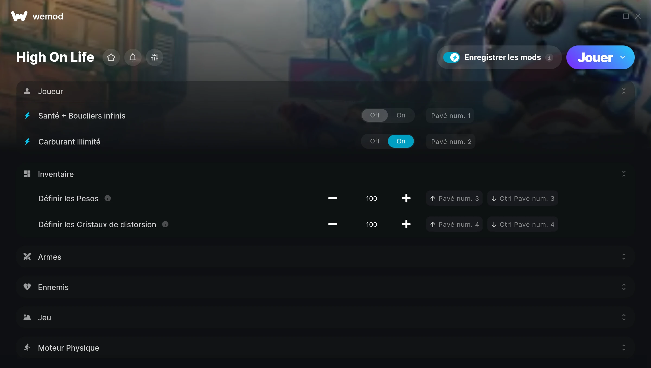Screen dimensions: 651x368
Task: Open the Jouer button dropdown arrow
Action: 623,57
